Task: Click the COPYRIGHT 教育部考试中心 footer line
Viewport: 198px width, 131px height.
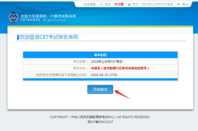Action: [100, 117]
